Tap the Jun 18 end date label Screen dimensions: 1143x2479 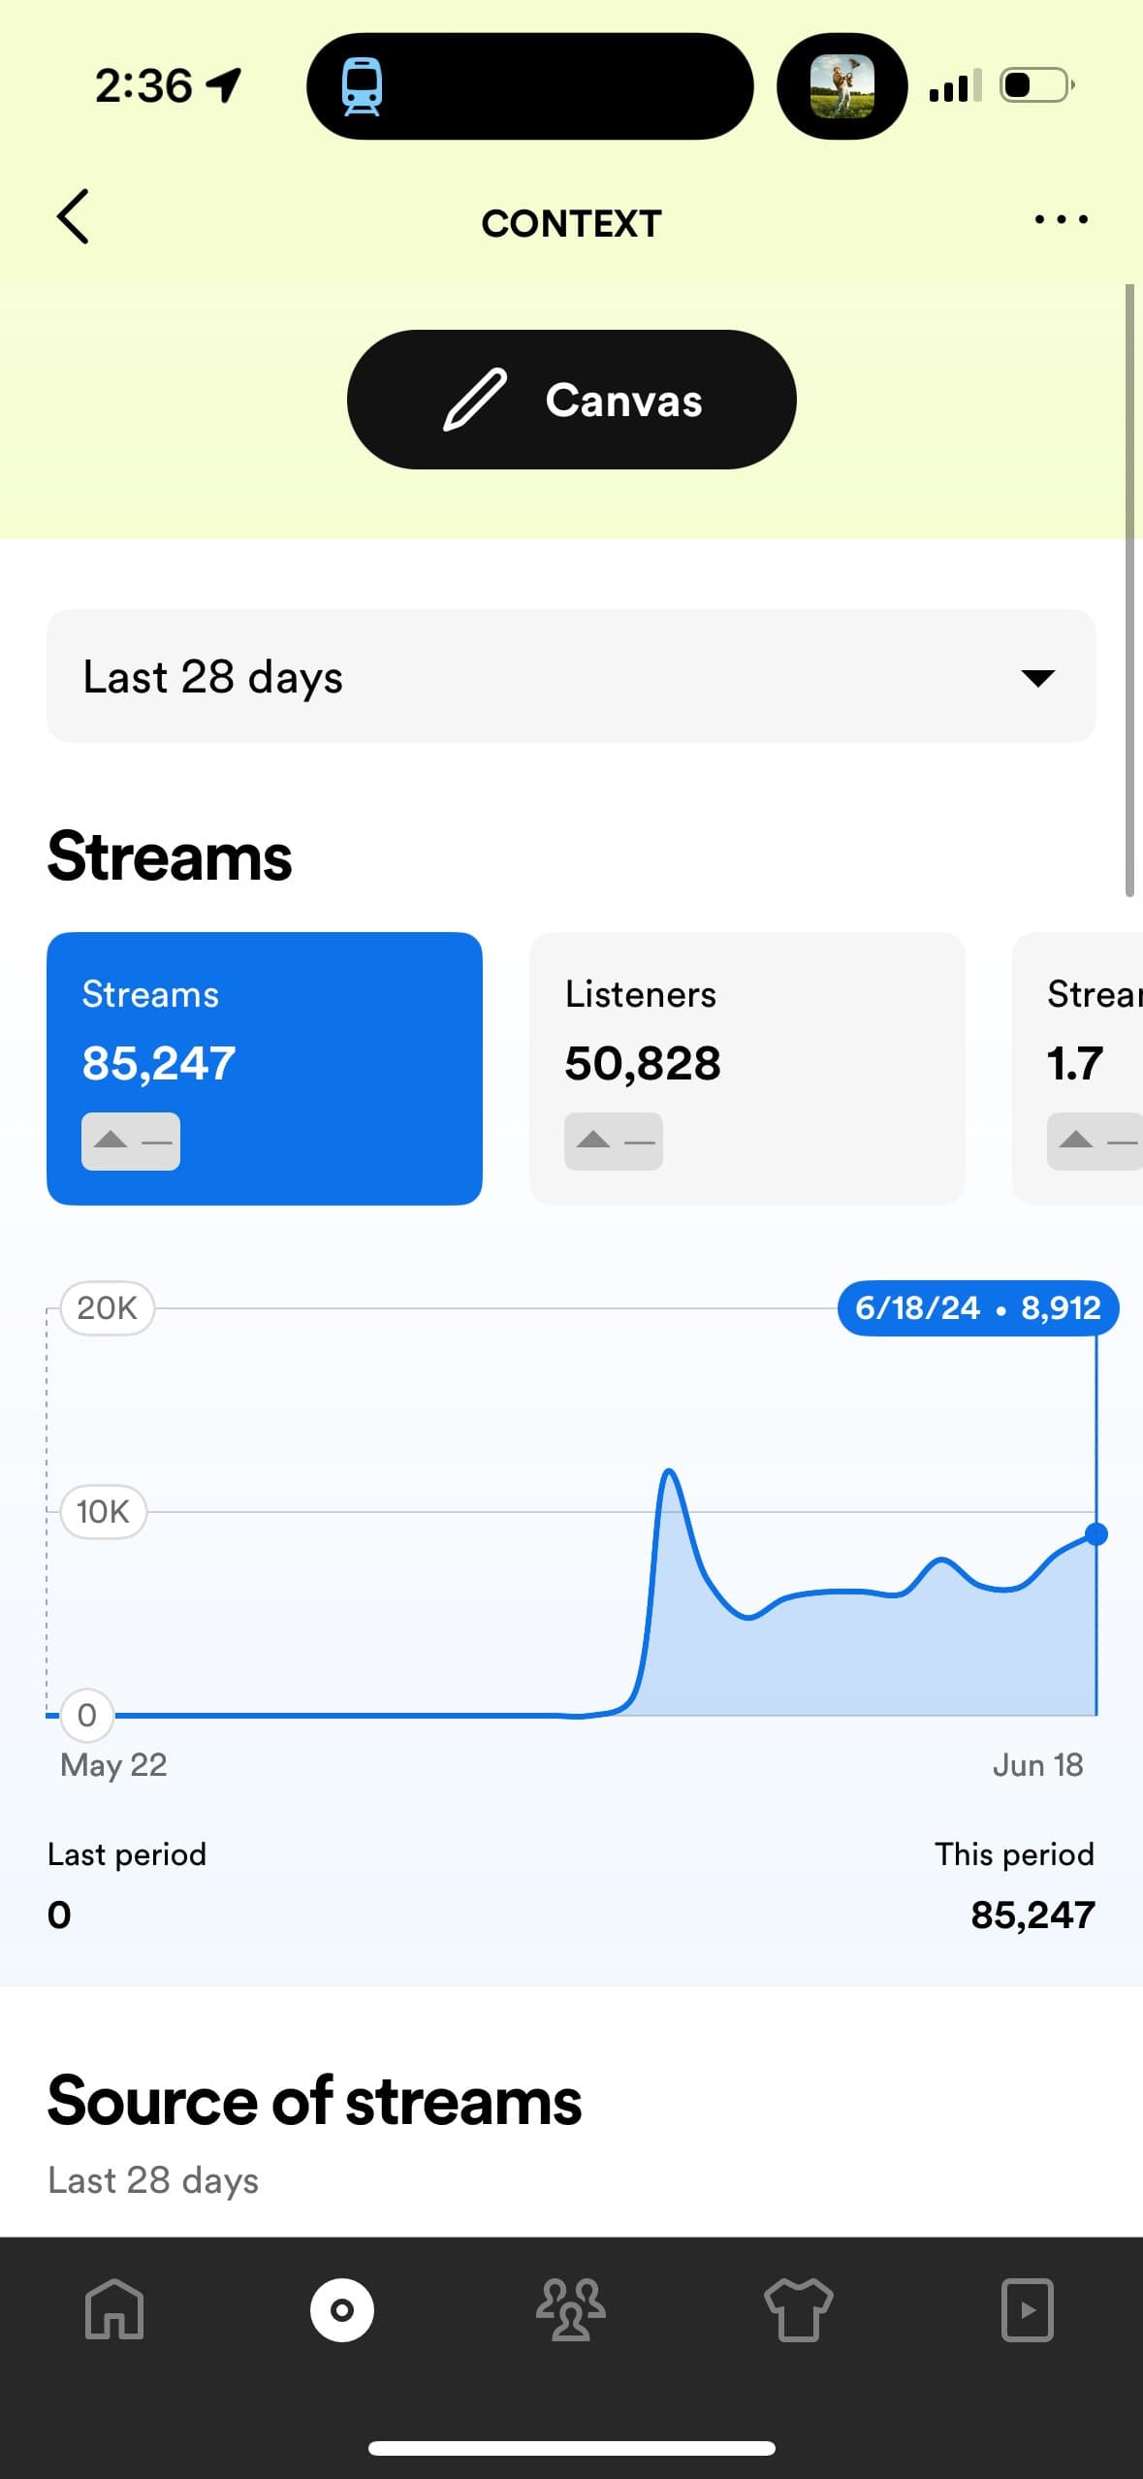pos(1037,1764)
